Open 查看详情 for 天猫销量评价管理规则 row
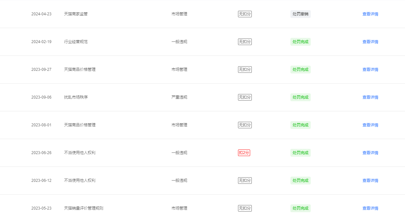 click(370, 208)
